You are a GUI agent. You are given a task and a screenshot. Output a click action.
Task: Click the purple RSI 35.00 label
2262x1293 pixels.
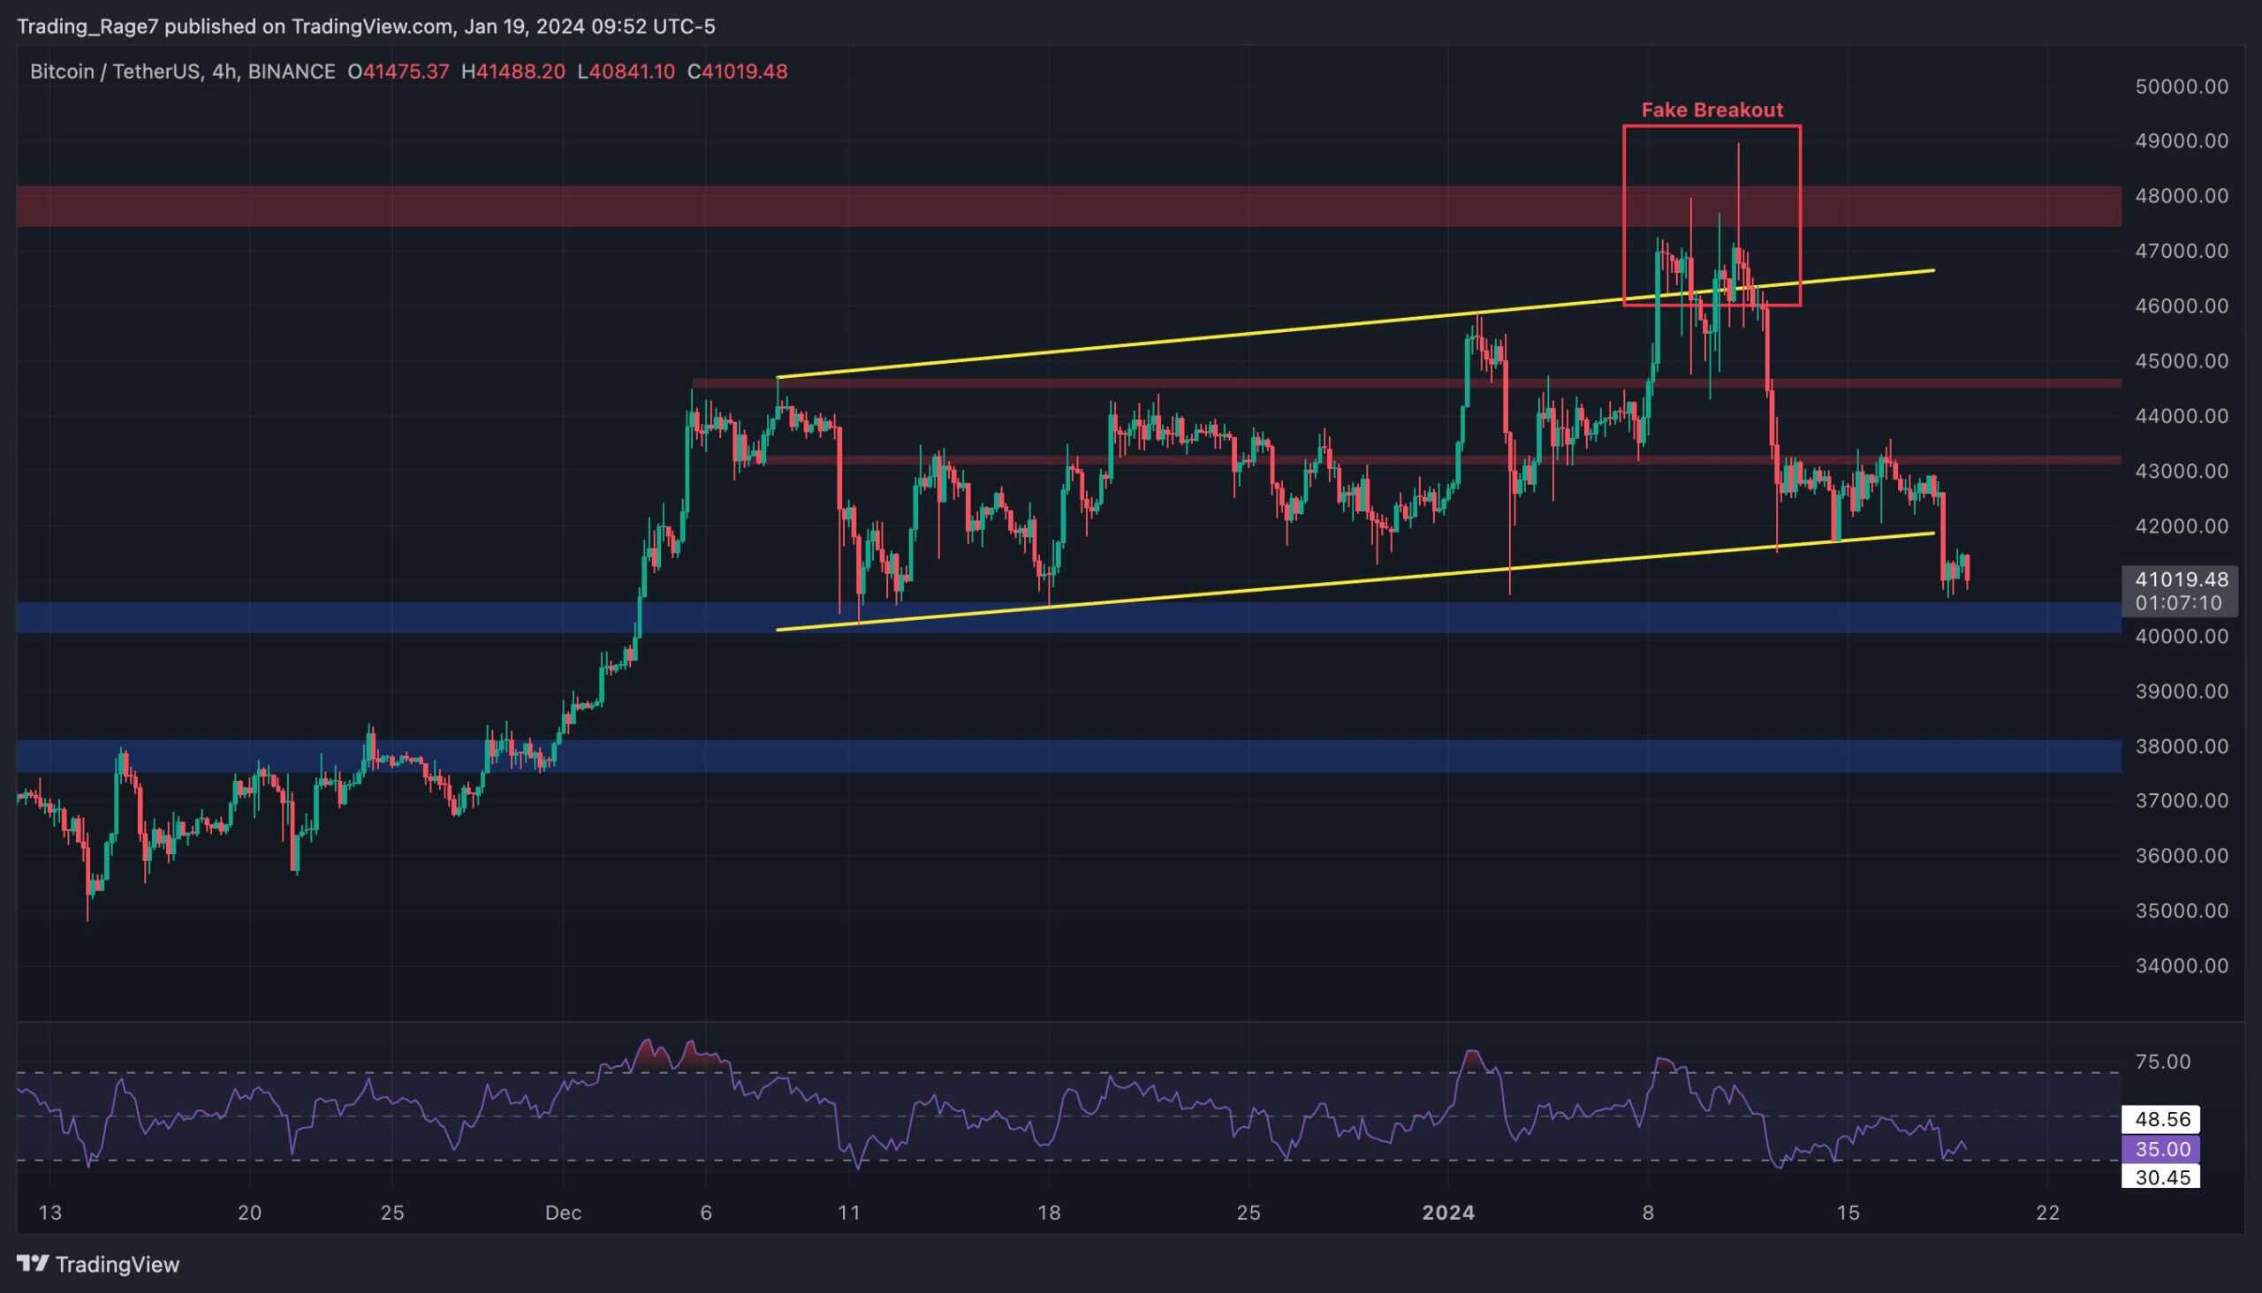pos(2161,1149)
